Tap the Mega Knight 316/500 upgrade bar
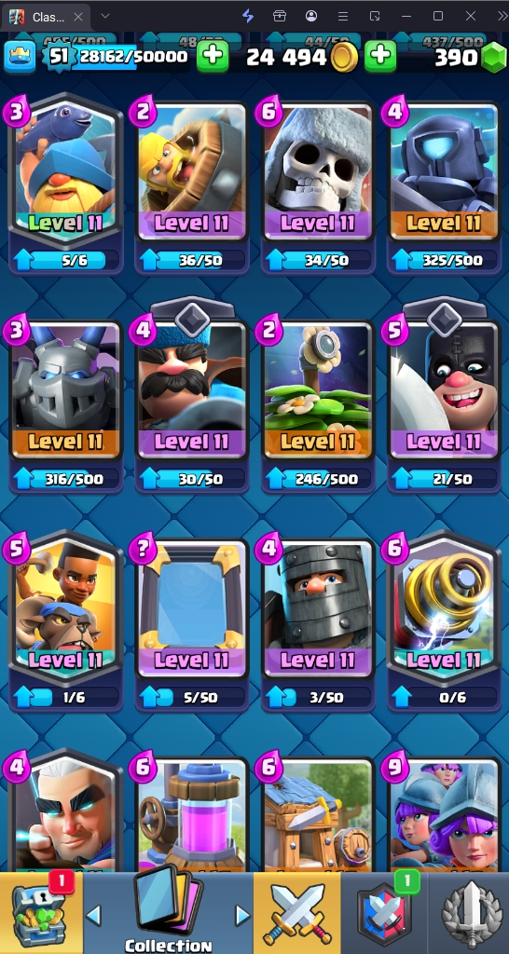This screenshot has height=954, width=509. click(x=66, y=479)
